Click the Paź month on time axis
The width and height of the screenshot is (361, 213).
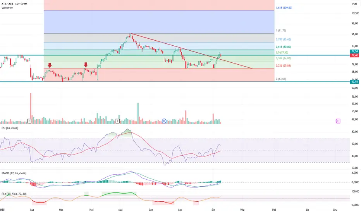274,210
